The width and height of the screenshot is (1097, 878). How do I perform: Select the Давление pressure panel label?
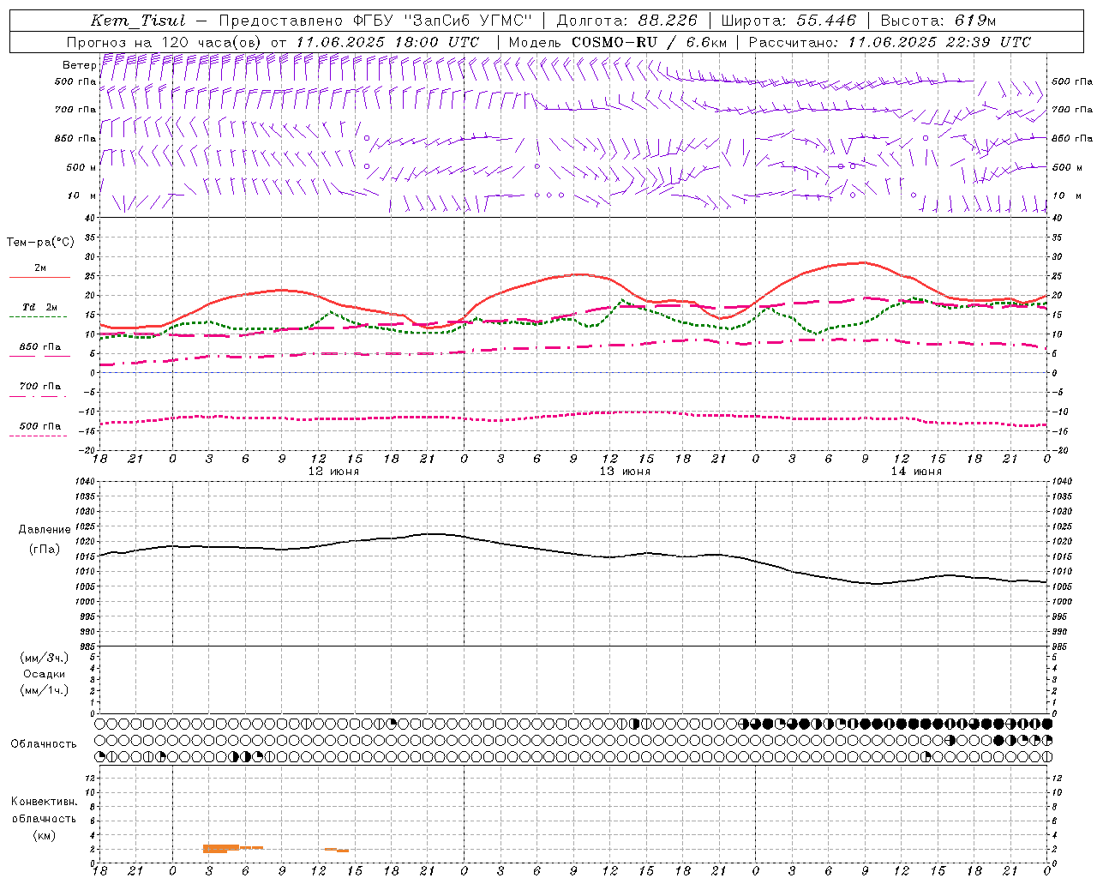(x=45, y=530)
